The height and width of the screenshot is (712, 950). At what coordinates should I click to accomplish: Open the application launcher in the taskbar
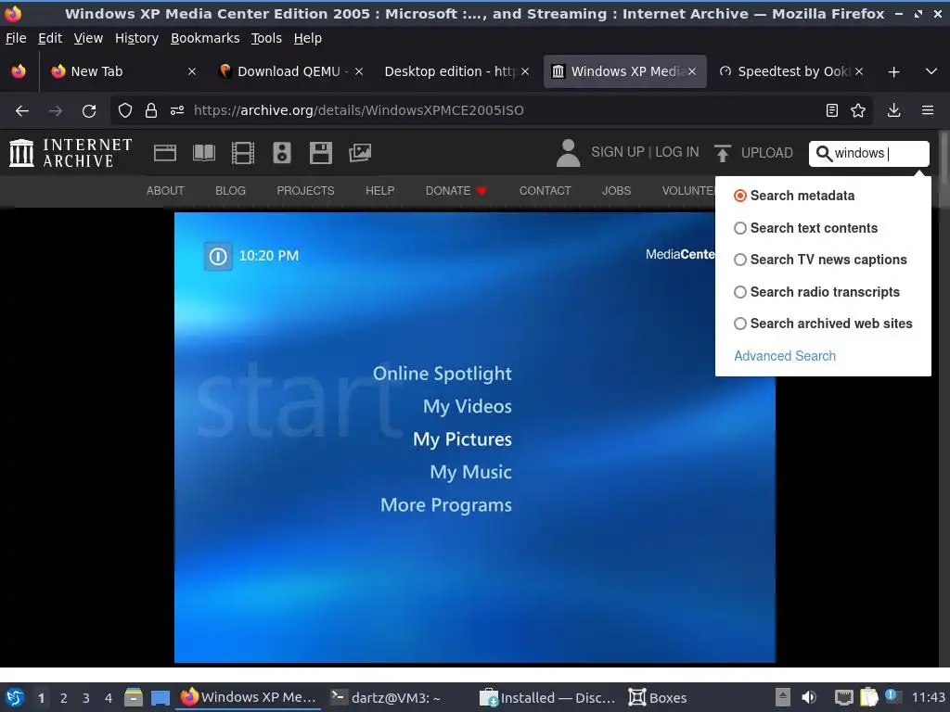[15, 697]
